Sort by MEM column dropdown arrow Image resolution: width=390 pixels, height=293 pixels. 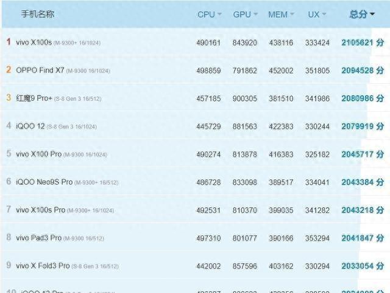tap(292, 14)
